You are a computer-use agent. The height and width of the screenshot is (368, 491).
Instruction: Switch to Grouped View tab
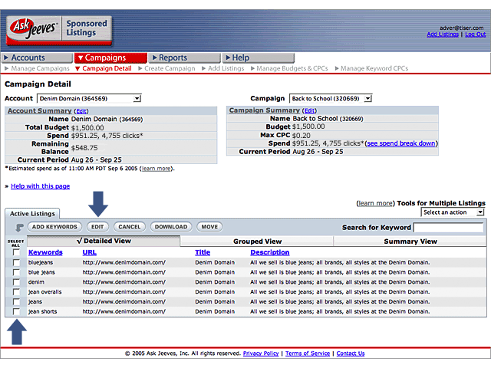pos(257,242)
